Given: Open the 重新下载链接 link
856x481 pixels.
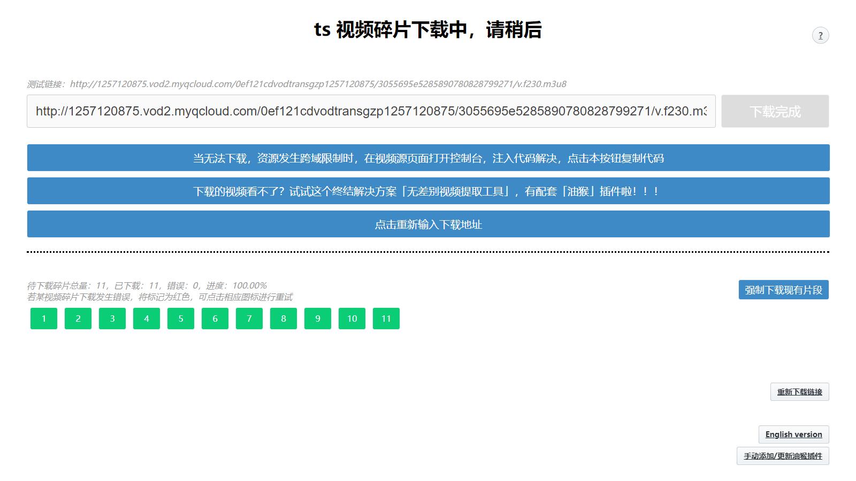Looking at the screenshot, I should pos(799,392).
